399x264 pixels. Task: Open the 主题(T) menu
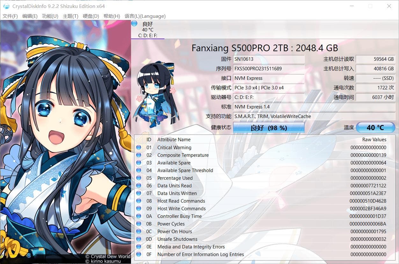pos(70,16)
